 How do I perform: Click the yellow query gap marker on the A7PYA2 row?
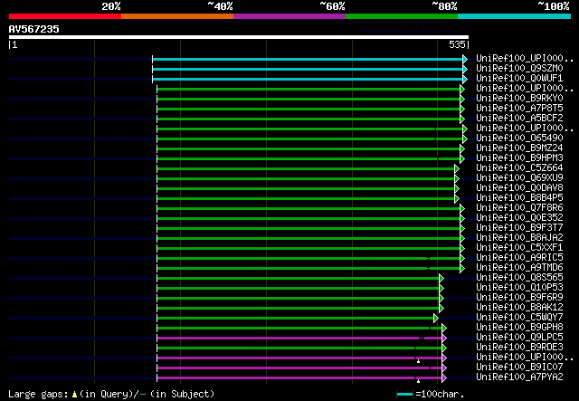click(418, 381)
